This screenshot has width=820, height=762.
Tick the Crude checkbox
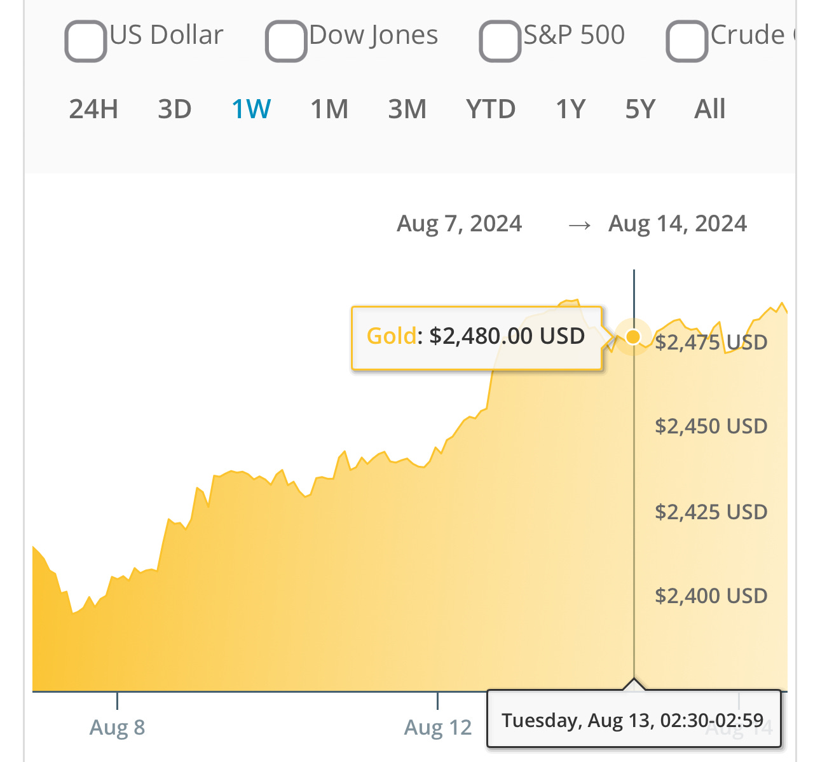[x=687, y=41]
